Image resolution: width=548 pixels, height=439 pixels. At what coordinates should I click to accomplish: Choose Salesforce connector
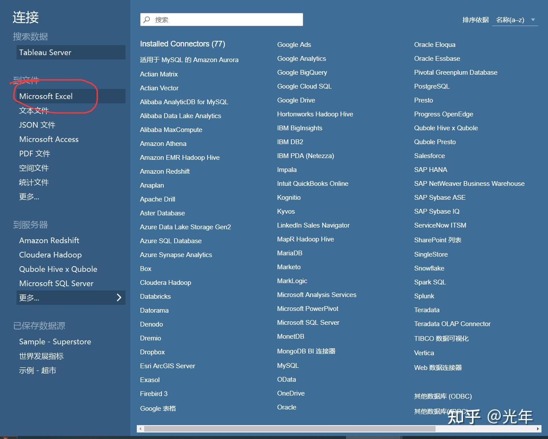point(429,156)
